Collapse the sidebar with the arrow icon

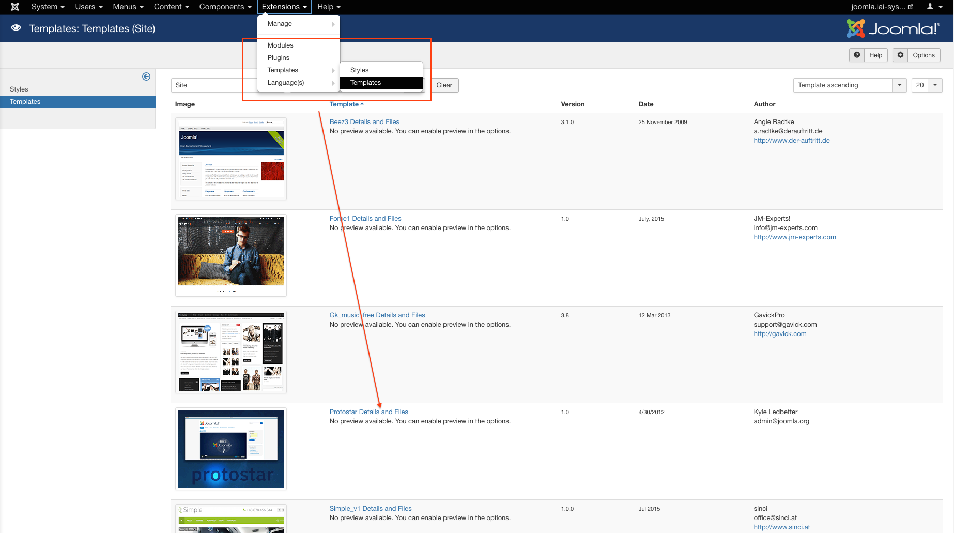tap(146, 77)
